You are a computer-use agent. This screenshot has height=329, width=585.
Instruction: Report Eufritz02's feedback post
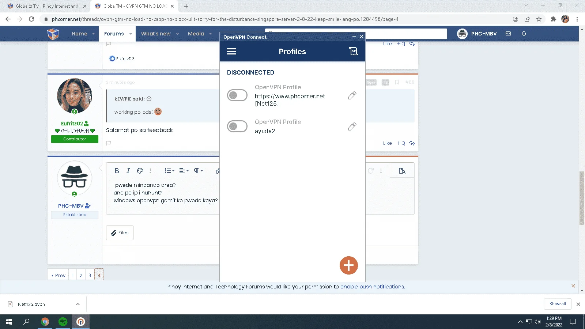[109, 143]
